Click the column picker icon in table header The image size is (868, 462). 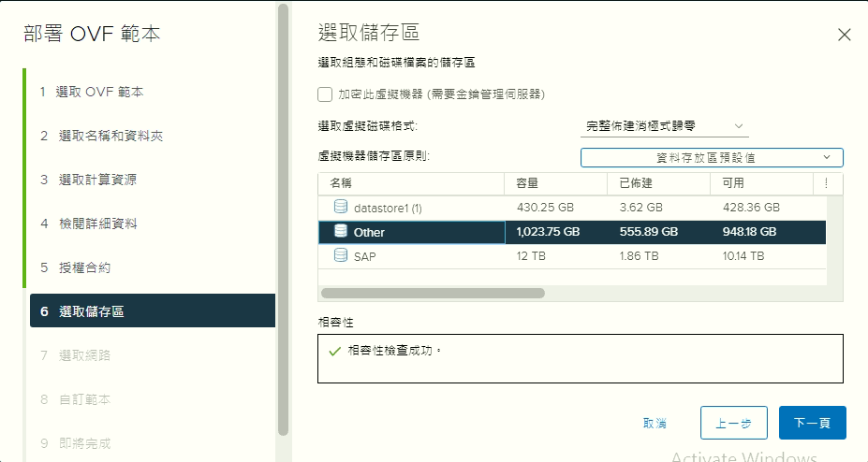coord(825,183)
